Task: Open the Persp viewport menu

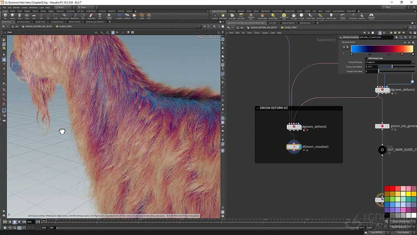Action: click(202, 38)
